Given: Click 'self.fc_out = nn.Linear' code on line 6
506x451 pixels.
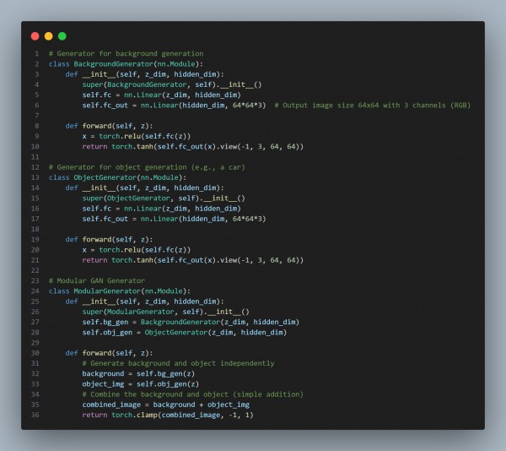Looking at the screenshot, I should click(x=130, y=106).
